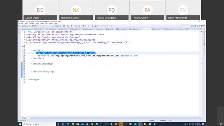Screen dimensions: 224x126
Task: Open the Source menu
Action: [x=27, y=23]
